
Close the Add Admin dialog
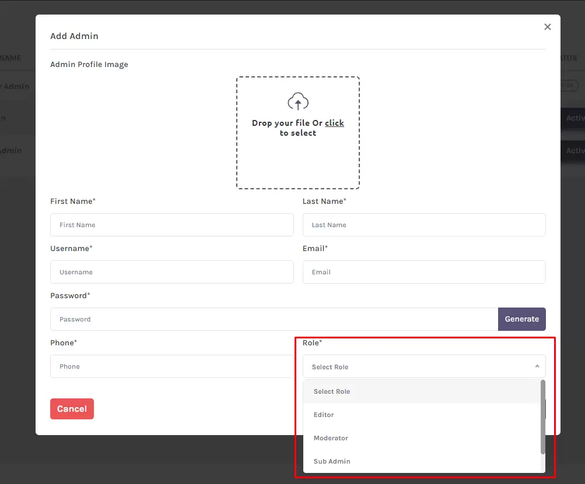coord(547,27)
